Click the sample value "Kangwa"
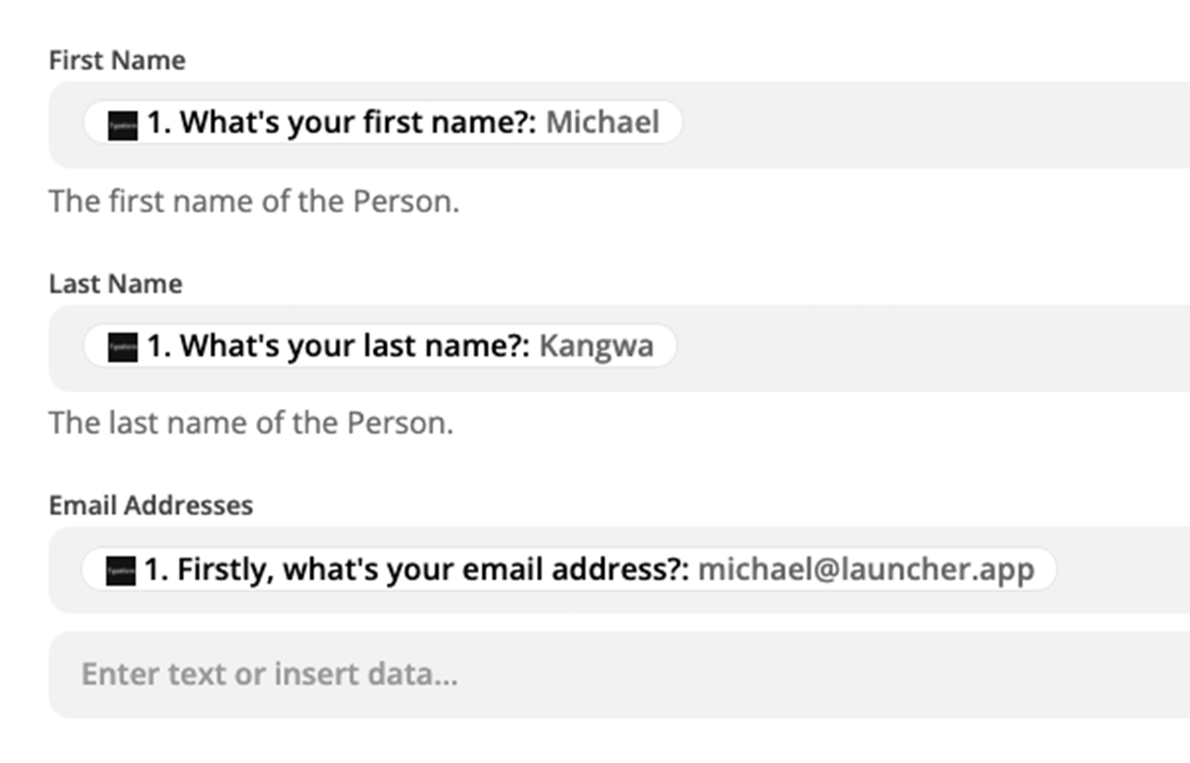The height and width of the screenshot is (763, 1190). coord(596,346)
